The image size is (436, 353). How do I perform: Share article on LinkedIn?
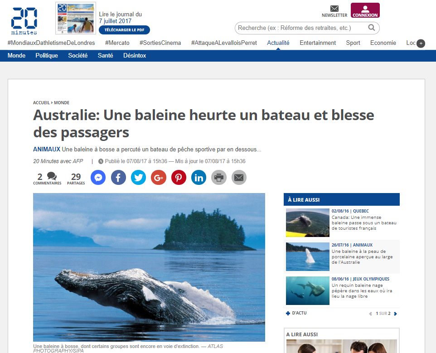pos(199,177)
